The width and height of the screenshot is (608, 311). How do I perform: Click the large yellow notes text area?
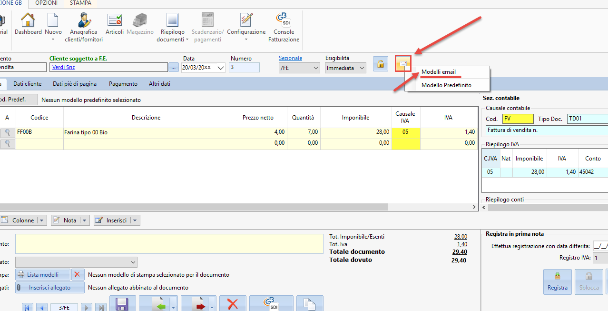pos(169,244)
